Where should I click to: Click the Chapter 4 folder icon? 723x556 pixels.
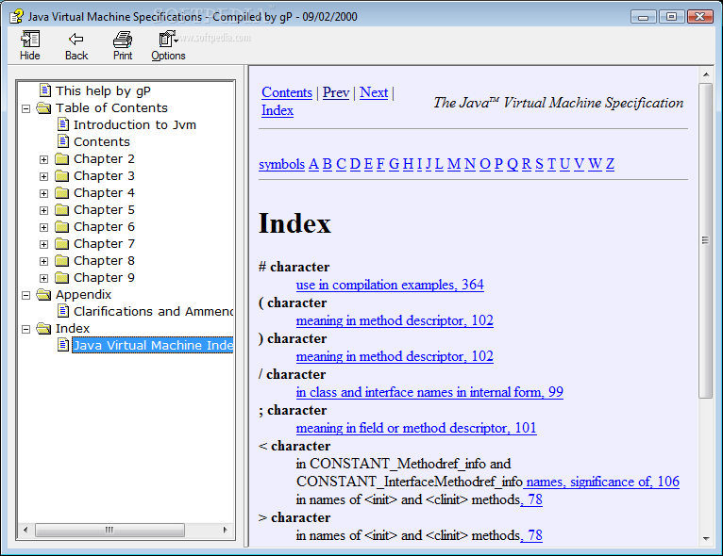pos(61,193)
